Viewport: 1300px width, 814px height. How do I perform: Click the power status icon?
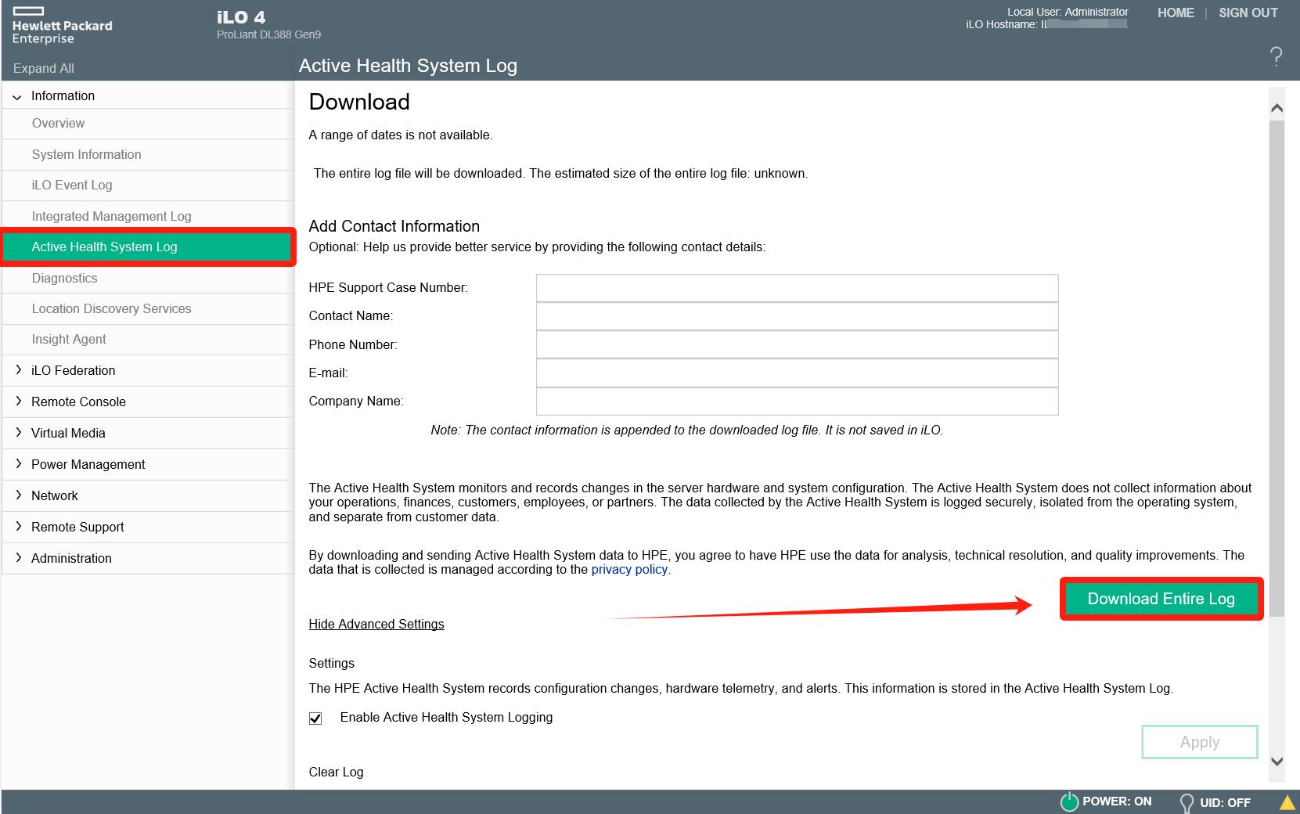1069,801
